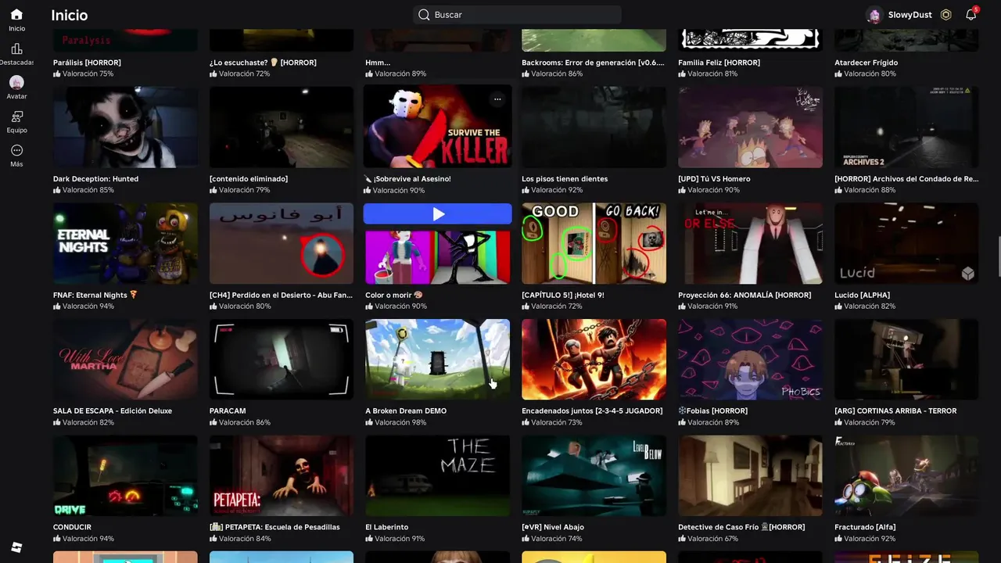Open the A Broken Dream DEMO thumbnail

click(x=438, y=360)
